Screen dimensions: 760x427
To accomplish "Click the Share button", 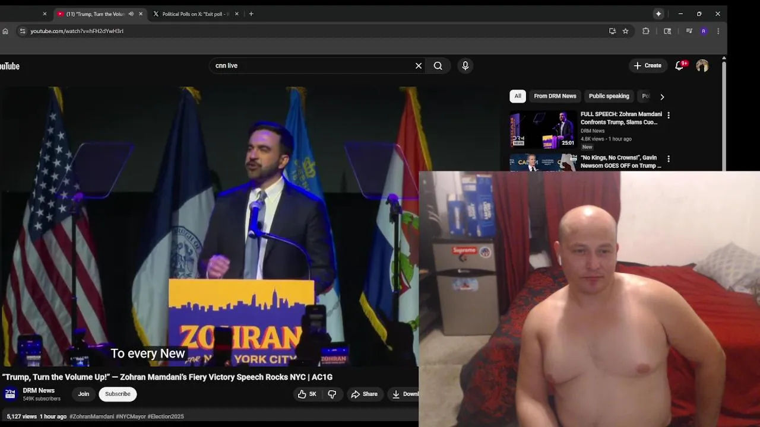I will pyautogui.click(x=364, y=394).
